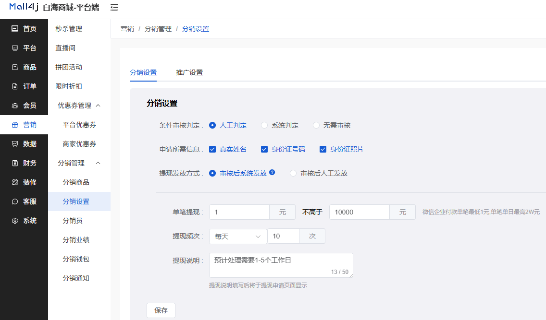This screenshot has height=320, width=546.
Task: Open 分销员 menu item
Action: point(79,221)
